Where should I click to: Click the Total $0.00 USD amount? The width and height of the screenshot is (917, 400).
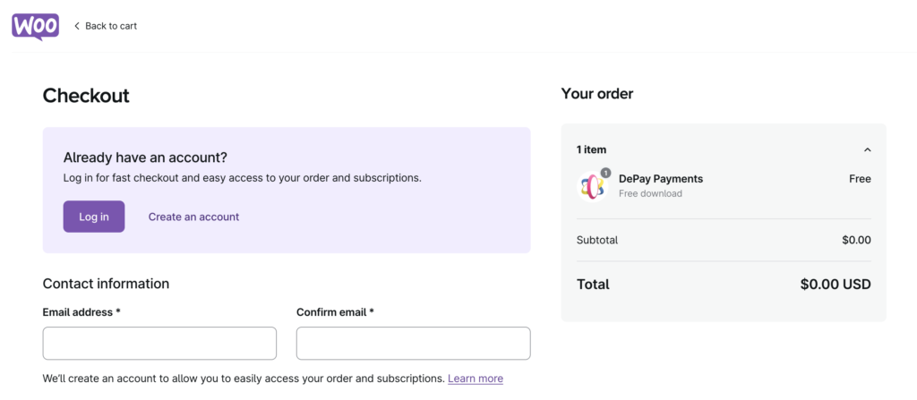coord(836,285)
